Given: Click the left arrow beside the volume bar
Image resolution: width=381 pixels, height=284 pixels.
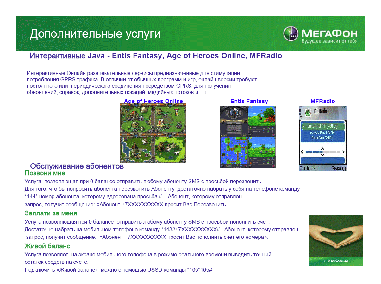Looking at the screenshot, I should pyautogui.click(x=302, y=152).
